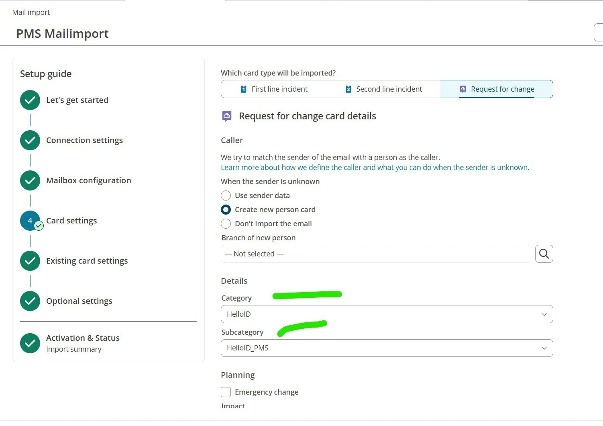603x426 pixels.
Task: Open the Learn more about the caller link
Action: point(375,168)
